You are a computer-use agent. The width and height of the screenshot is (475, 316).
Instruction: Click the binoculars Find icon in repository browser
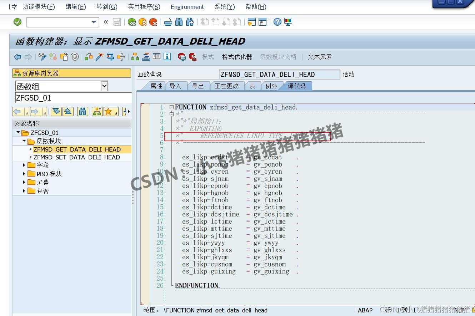pyautogui.click(x=83, y=112)
